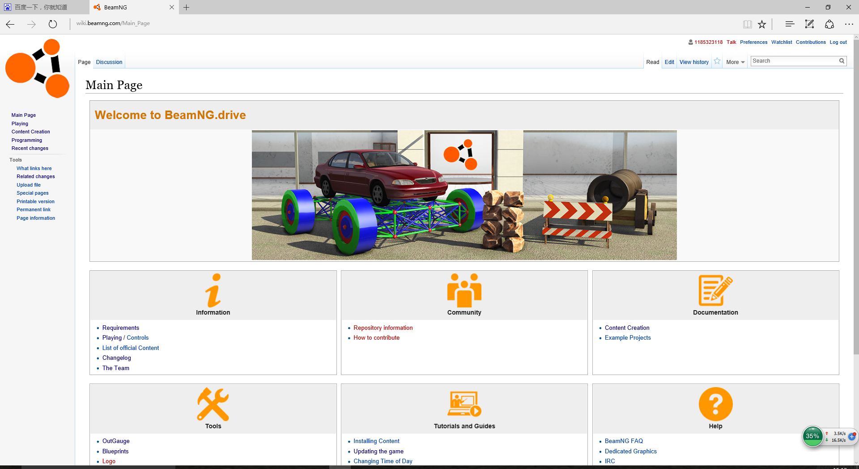
Task: Expand the More dropdown menu
Action: pos(735,62)
